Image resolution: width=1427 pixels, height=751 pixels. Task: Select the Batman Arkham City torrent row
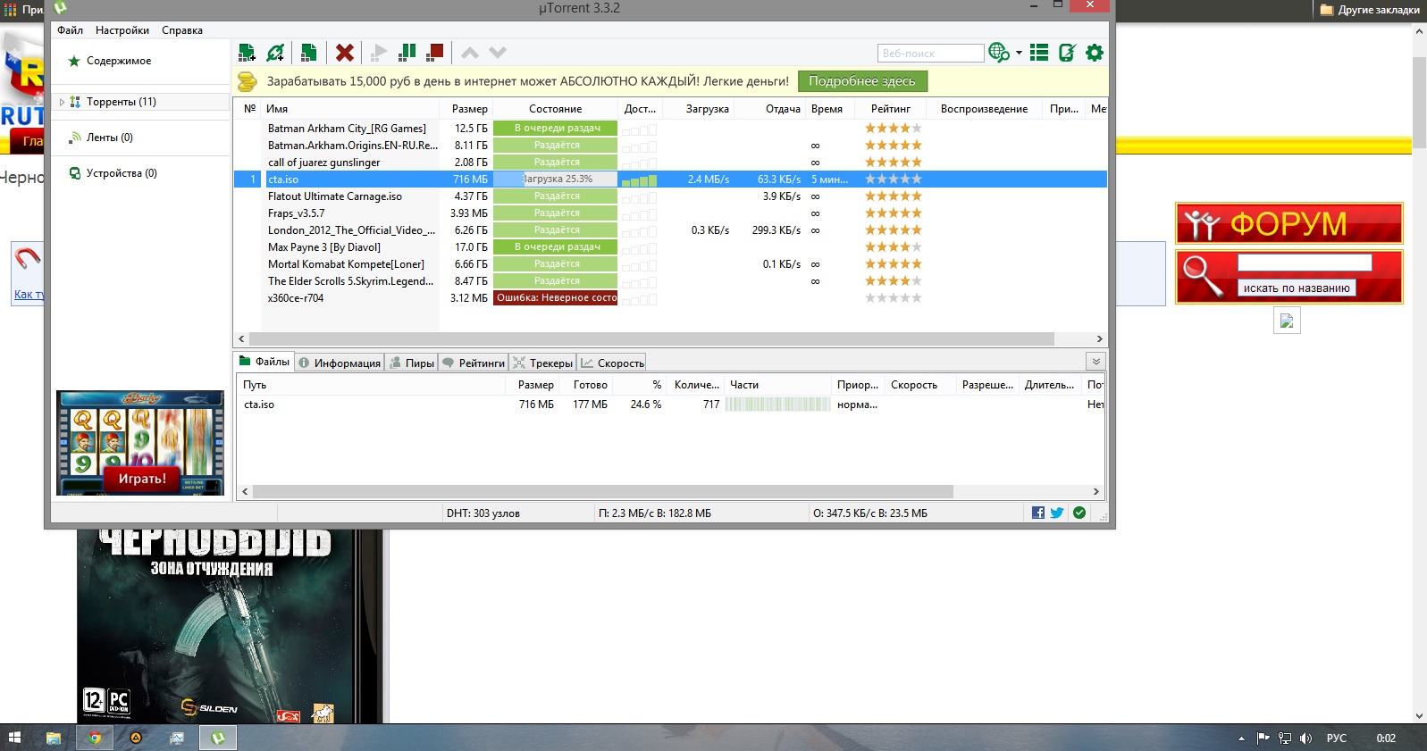(x=670, y=129)
